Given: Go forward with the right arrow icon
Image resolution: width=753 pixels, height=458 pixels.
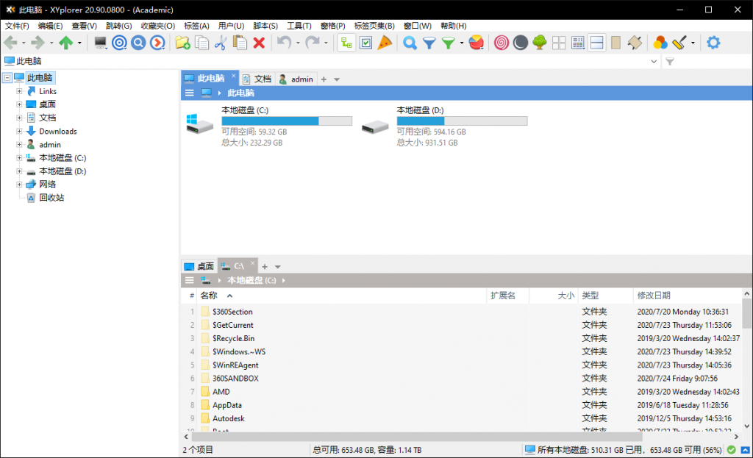Looking at the screenshot, I should [38, 43].
